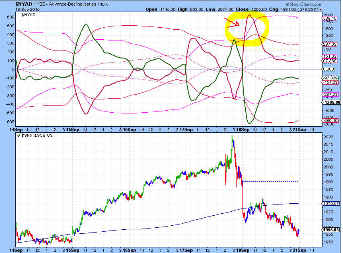
Task: Click 17Sep on the NYAD chart time axis
Action: coord(186,130)
